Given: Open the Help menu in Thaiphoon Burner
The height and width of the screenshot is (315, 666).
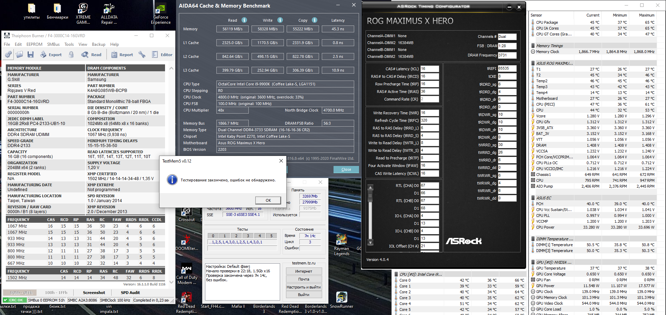Looking at the screenshot, I should point(114,44).
